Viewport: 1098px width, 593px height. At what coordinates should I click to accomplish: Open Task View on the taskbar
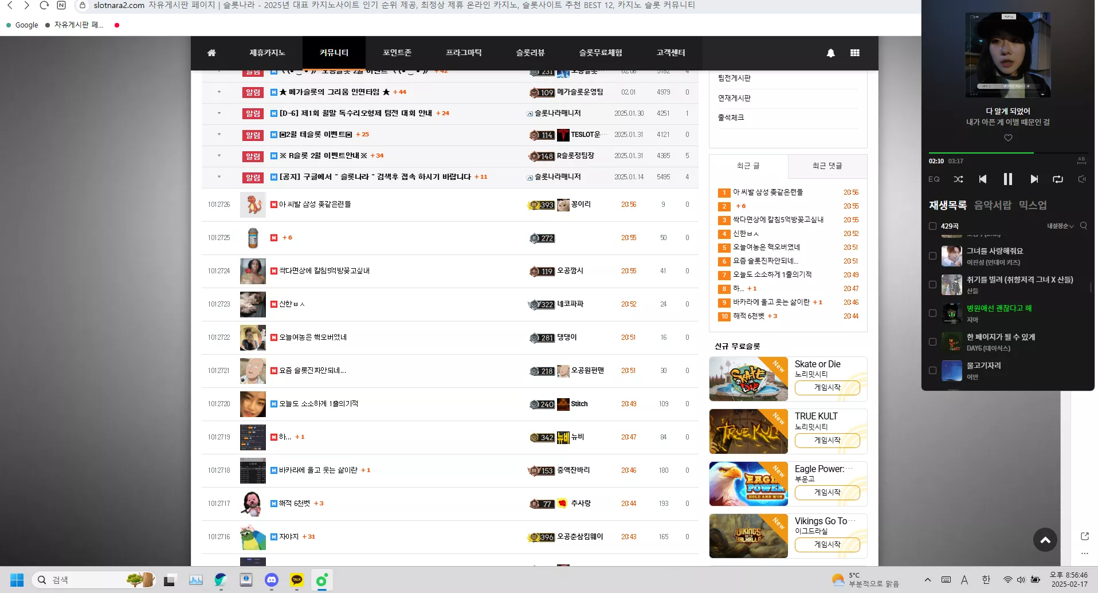tap(169, 580)
